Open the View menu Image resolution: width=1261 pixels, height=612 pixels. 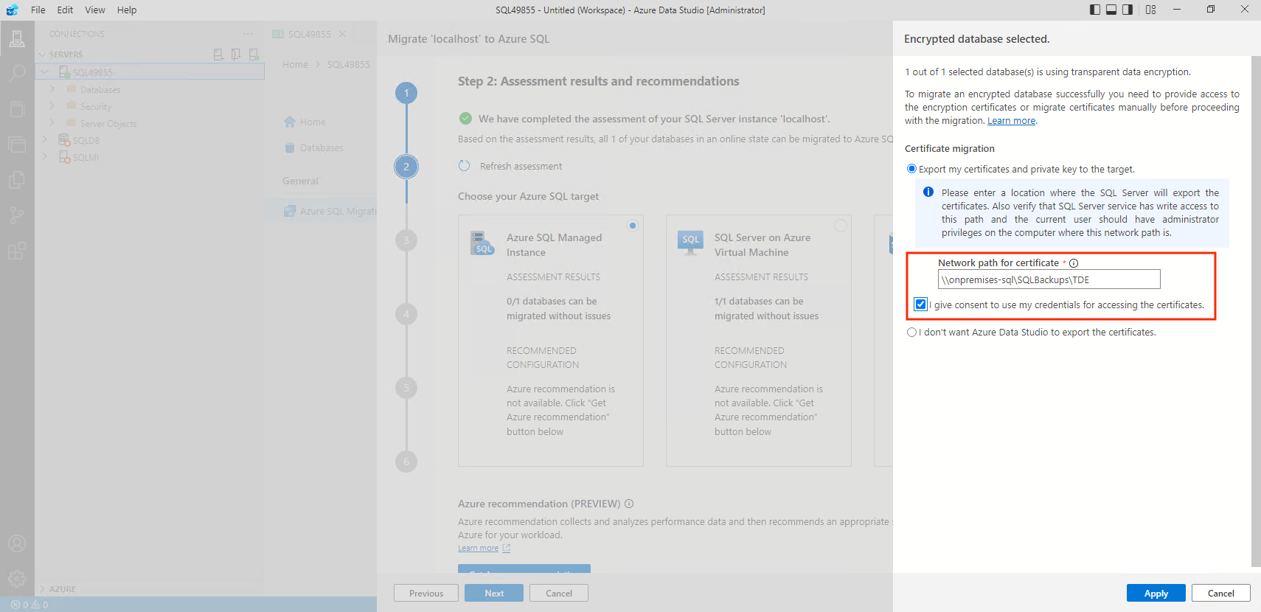pos(95,10)
